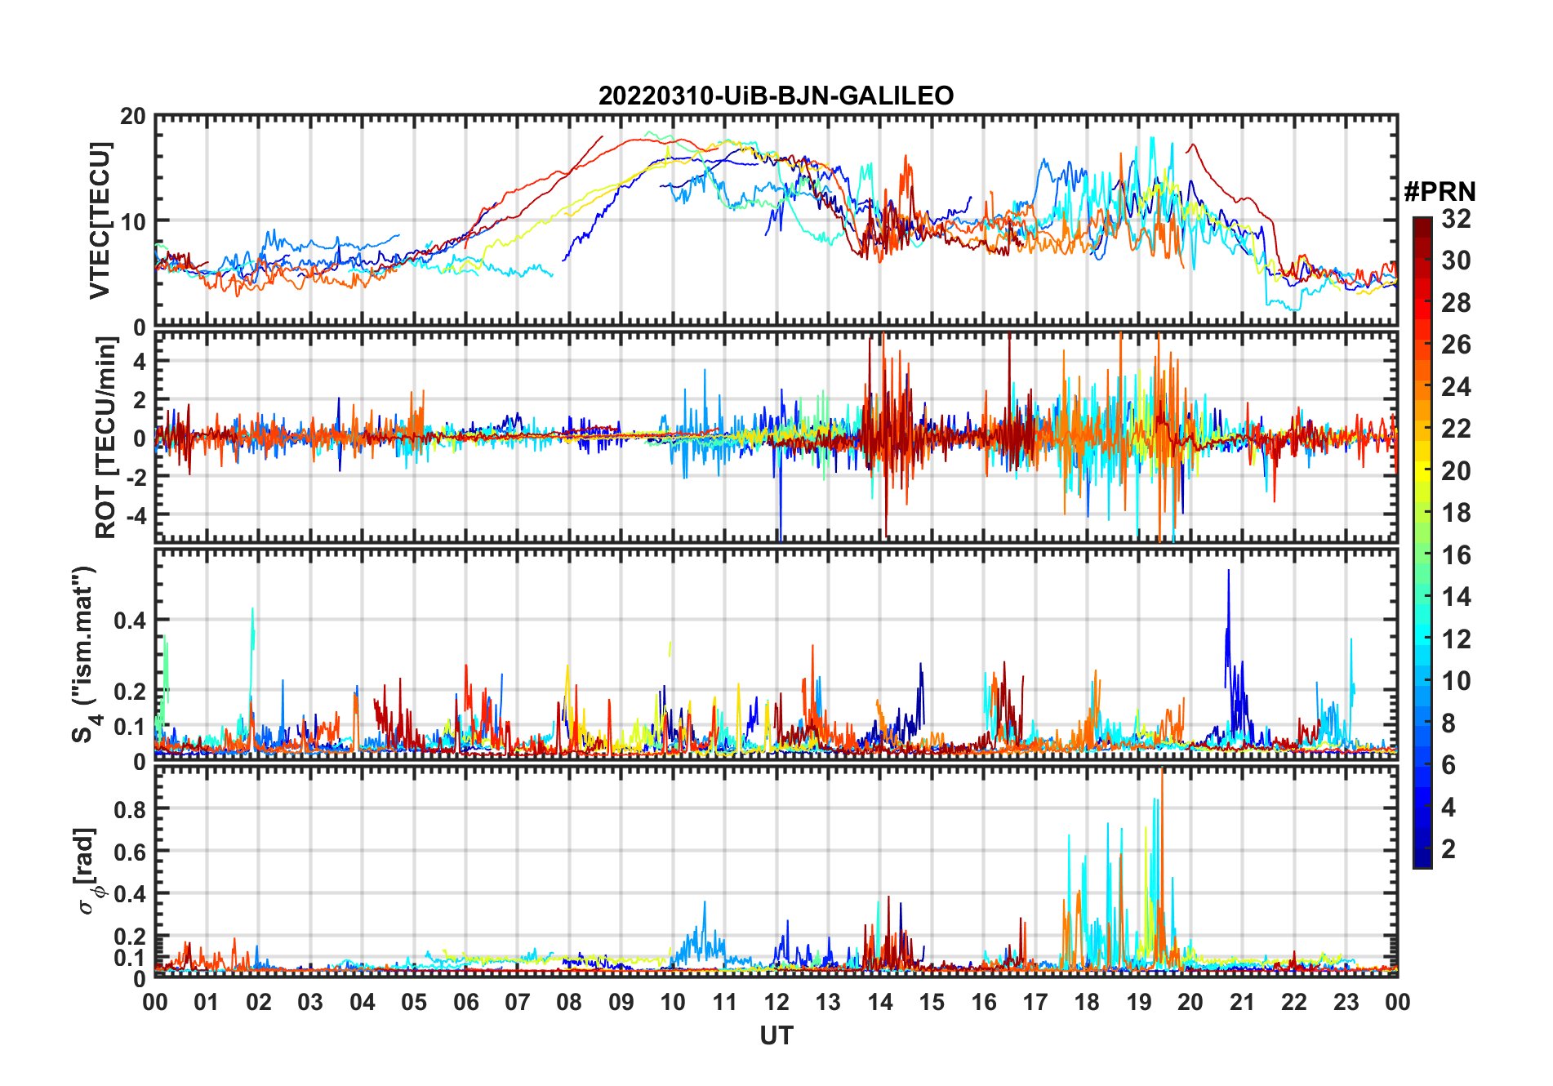Click colorbar tick label 16
Image resolution: width=1553 pixels, height=1086 pixels.
click(x=1456, y=555)
